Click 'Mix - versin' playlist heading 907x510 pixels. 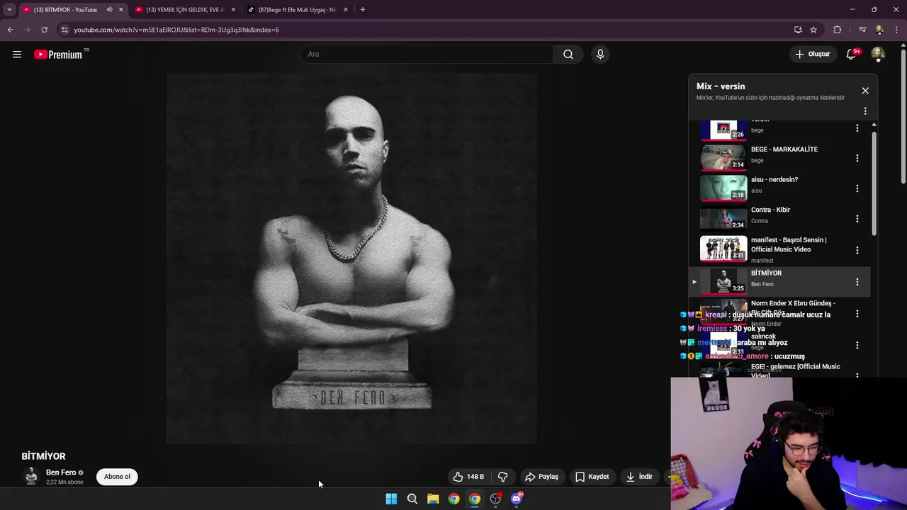(721, 86)
